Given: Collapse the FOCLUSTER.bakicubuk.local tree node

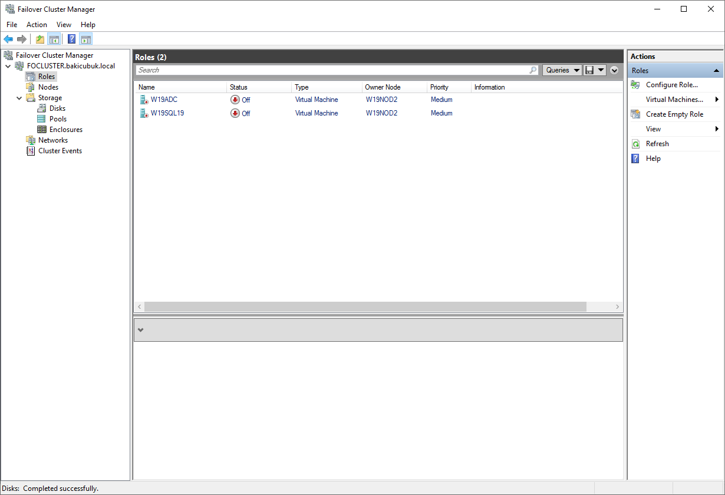Looking at the screenshot, I should [8, 66].
